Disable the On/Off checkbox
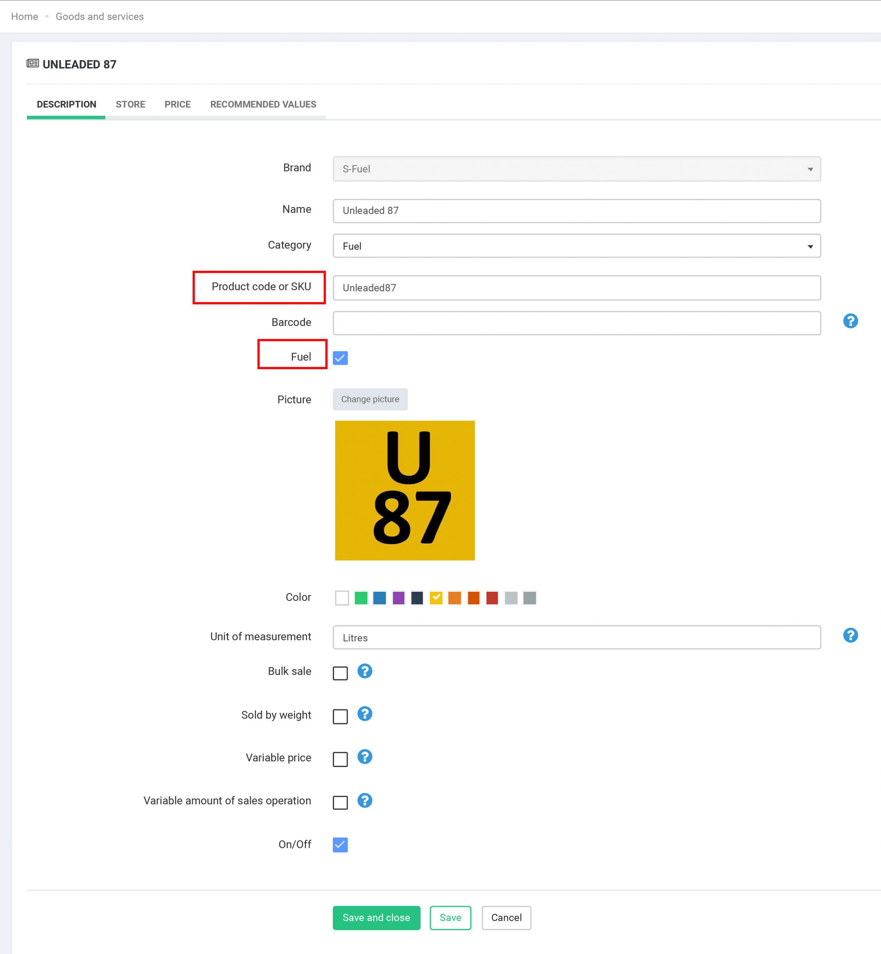881x954 pixels. (x=340, y=844)
